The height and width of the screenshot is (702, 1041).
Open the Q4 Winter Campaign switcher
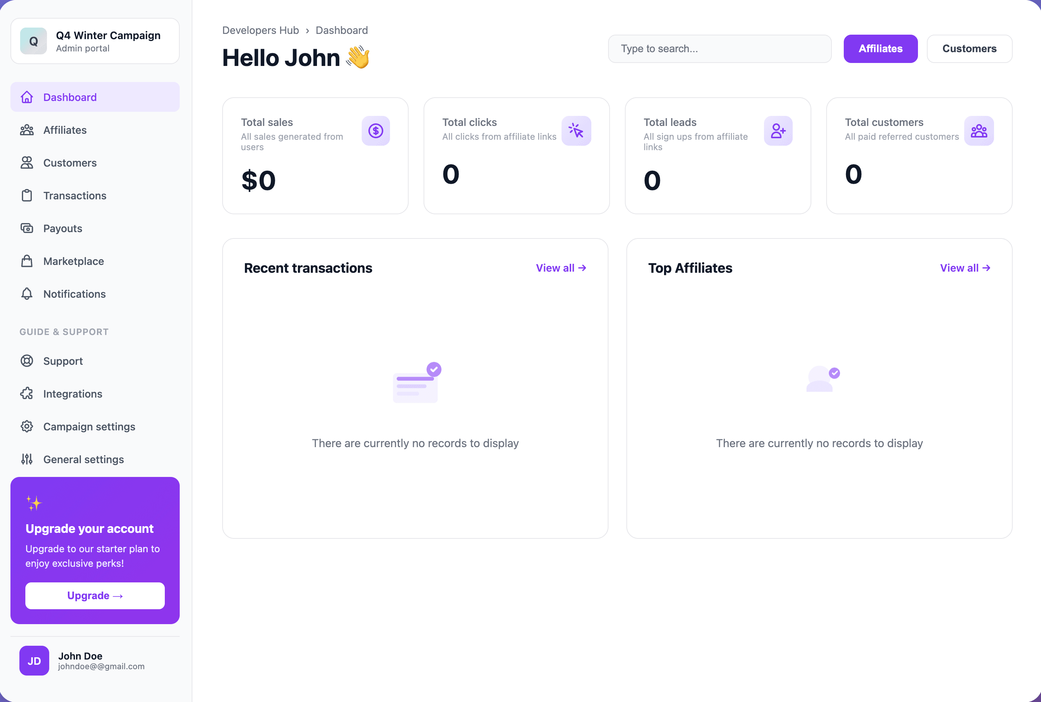[95, 41]
